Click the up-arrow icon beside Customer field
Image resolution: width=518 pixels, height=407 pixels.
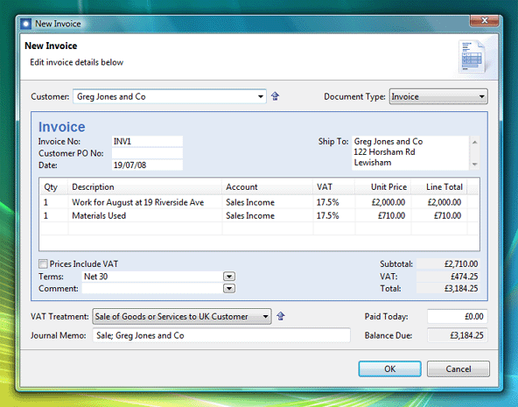(x=275, y=96)
